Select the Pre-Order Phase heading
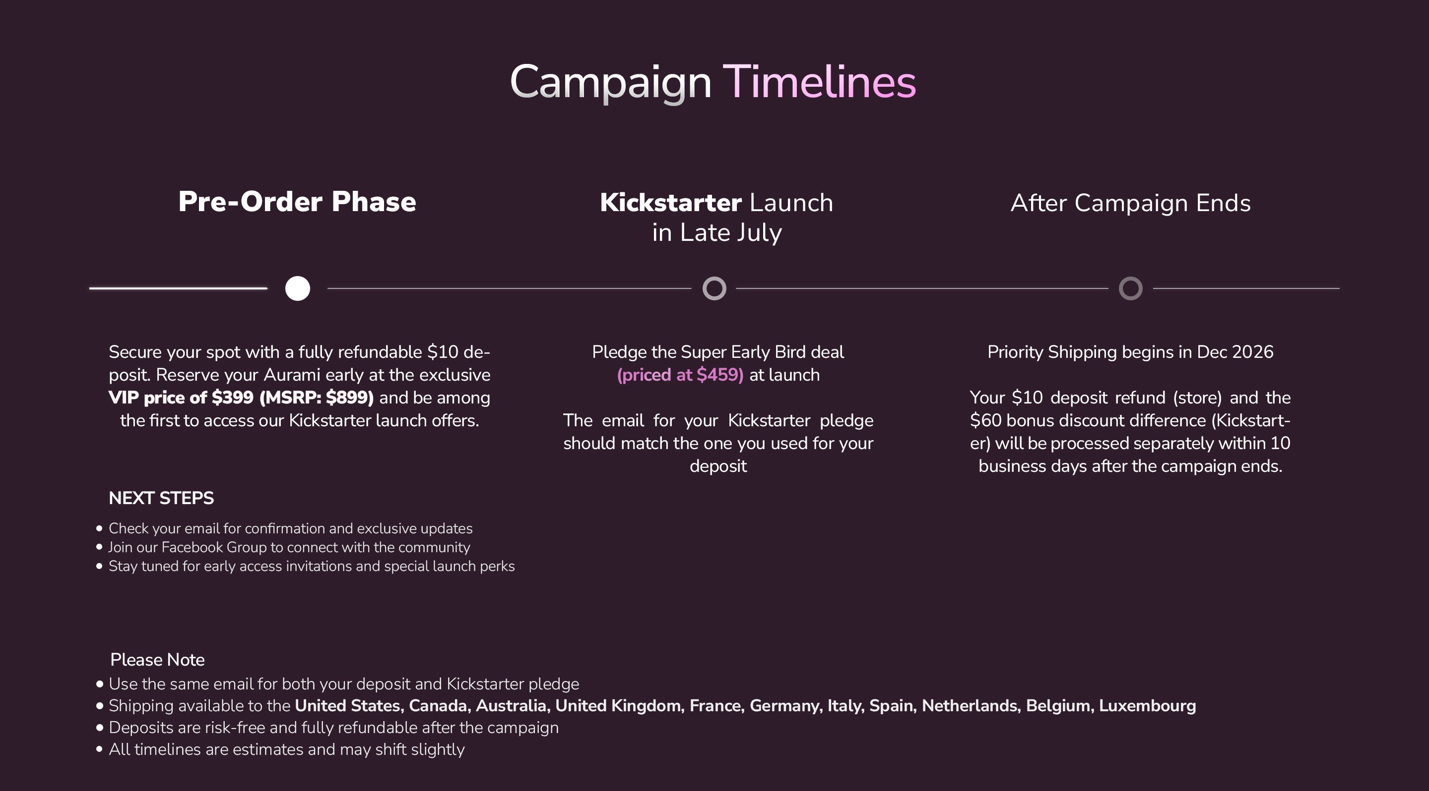 297,202
